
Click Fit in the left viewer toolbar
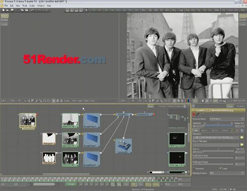[x=19, y=101]
